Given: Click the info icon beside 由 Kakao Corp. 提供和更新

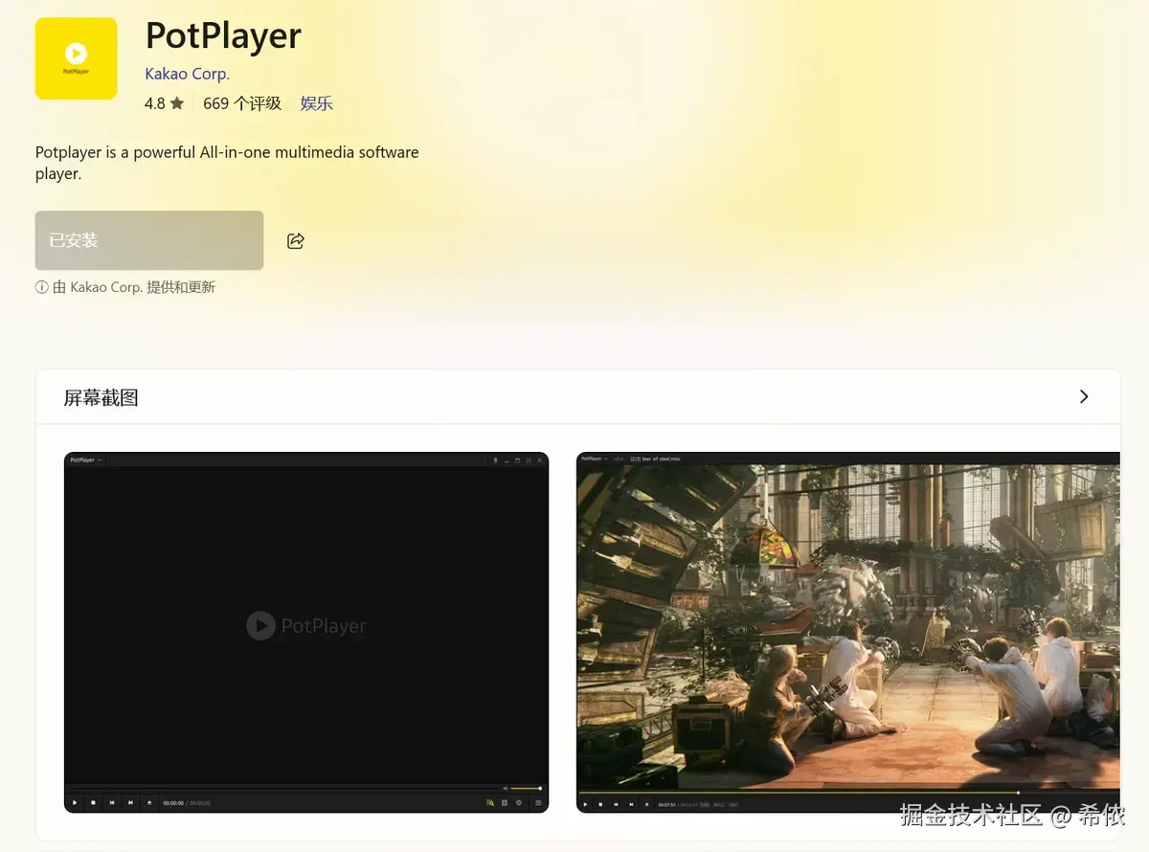Looking at the screenshot, I should (41, 287).
